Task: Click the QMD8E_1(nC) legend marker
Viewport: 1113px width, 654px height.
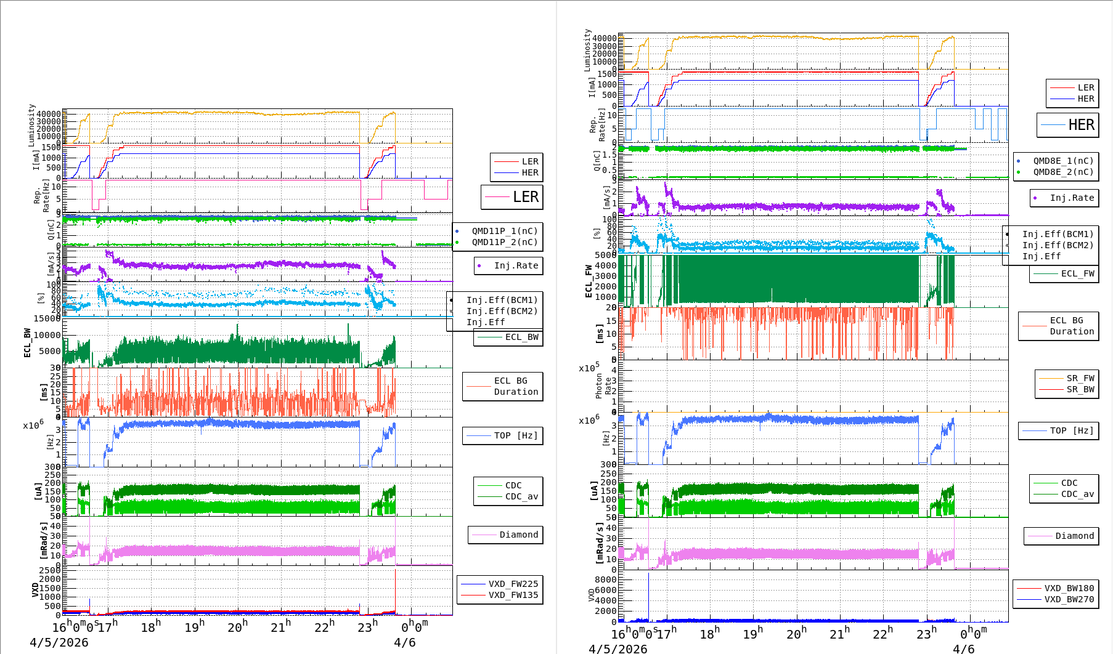Action: (x=1019, y=161)
